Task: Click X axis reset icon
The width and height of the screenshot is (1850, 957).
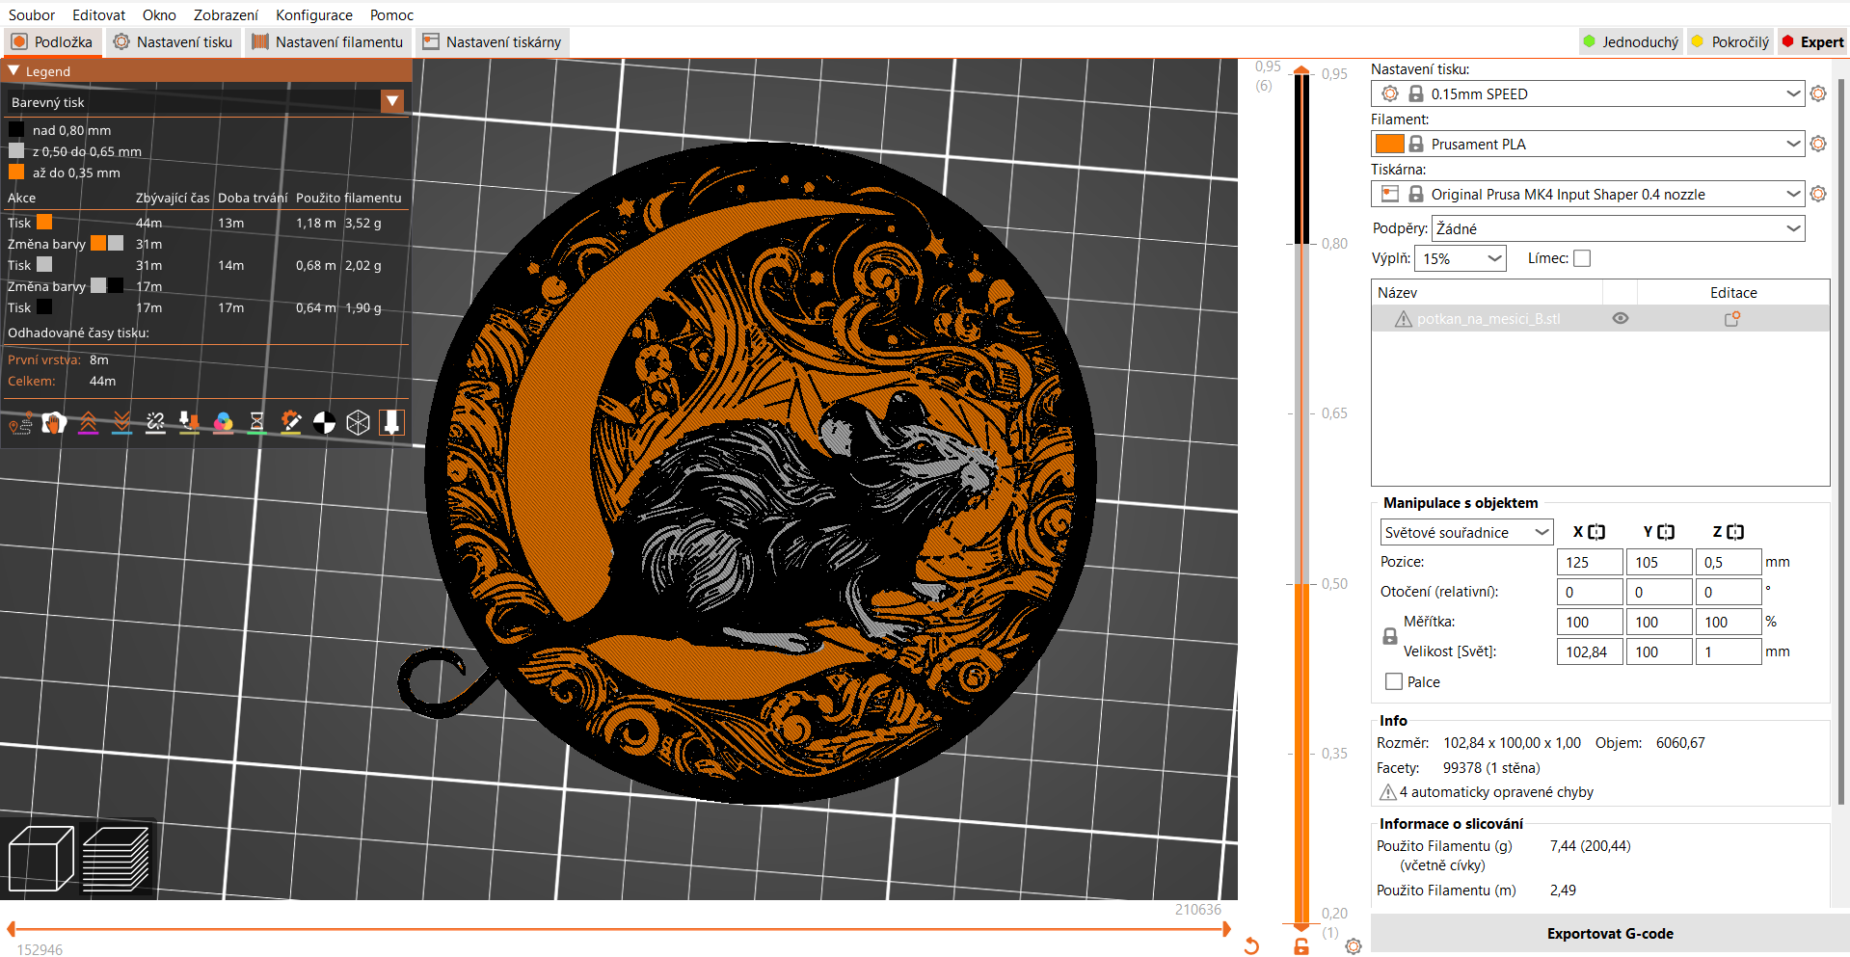Action: point(1596,532)
